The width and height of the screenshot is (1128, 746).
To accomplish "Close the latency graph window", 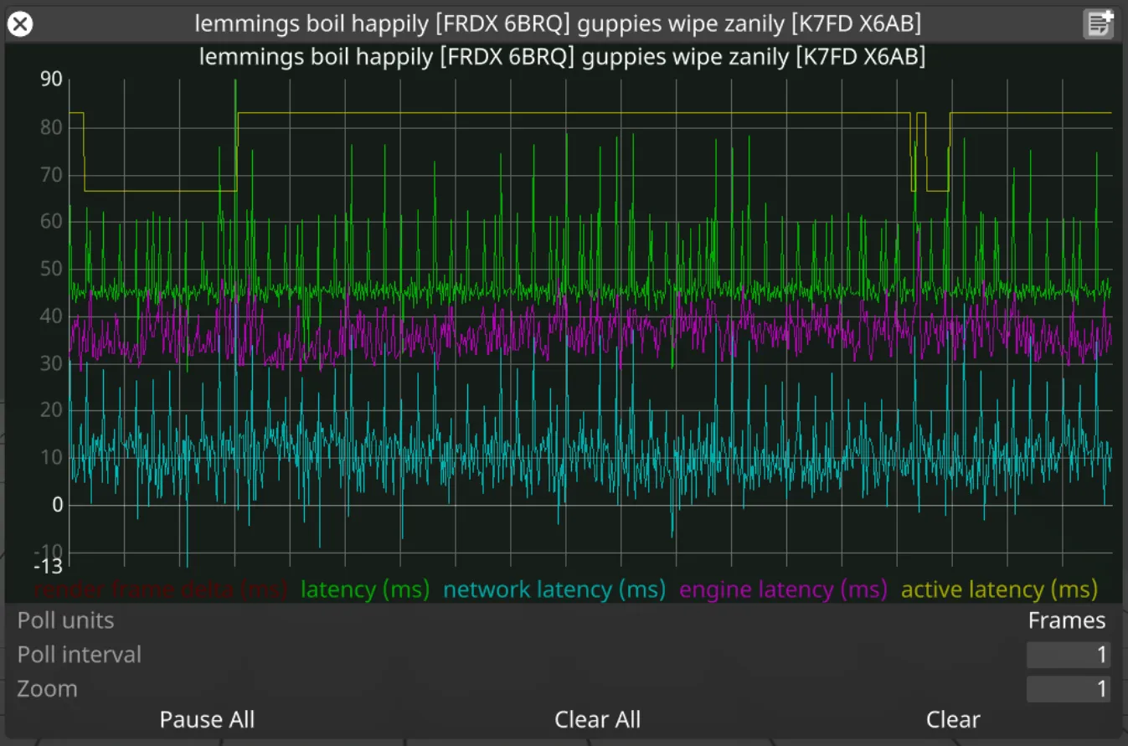I will click(x=19, y=23).
